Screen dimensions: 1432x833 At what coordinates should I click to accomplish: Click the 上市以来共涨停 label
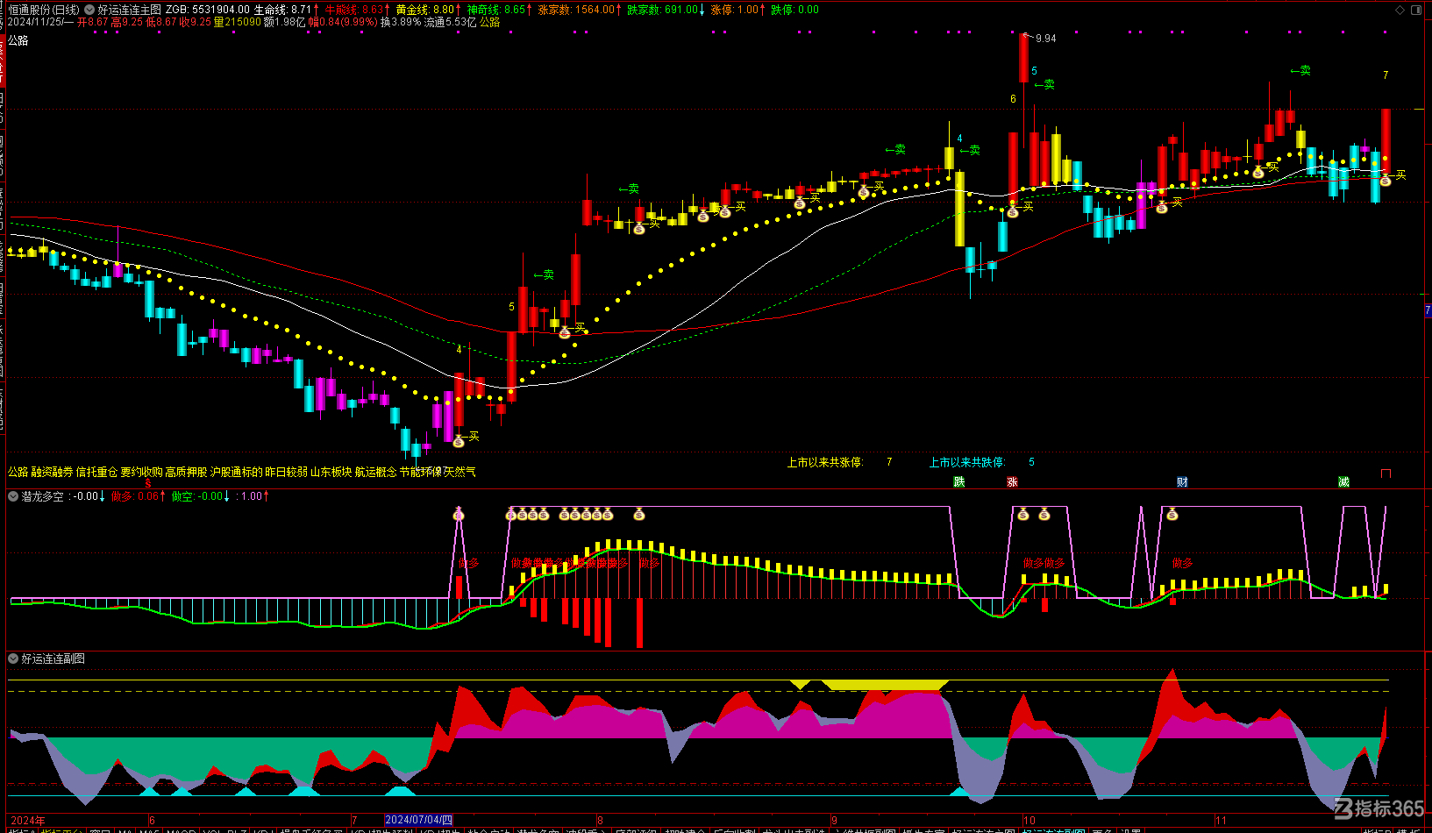[825, 462]
